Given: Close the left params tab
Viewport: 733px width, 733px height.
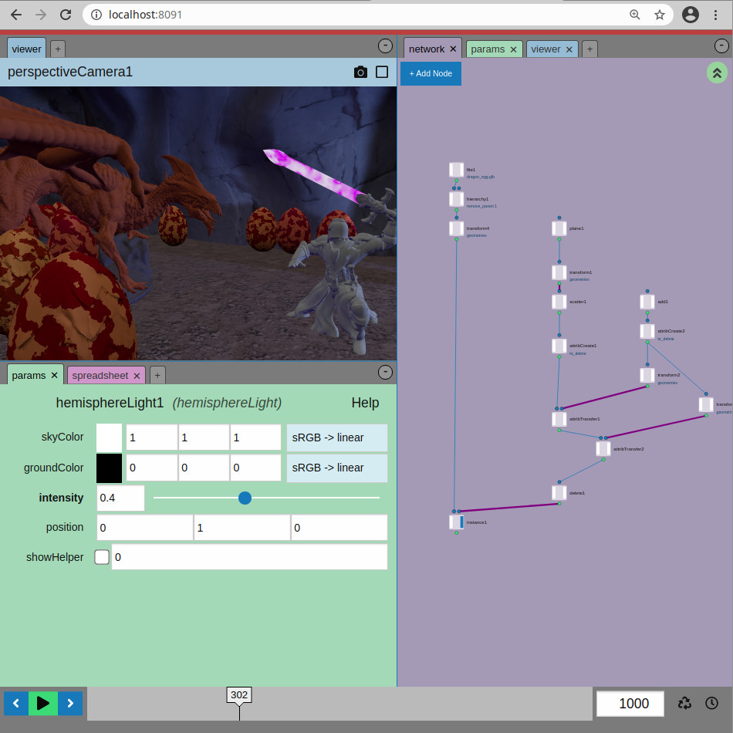Looking at the screenshot, I should pos(54,376).
